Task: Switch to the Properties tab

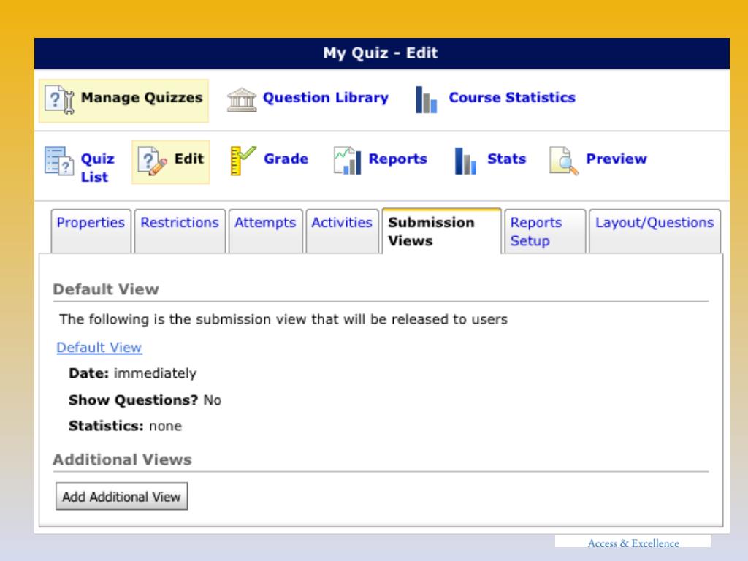Action: coord(91,231)
